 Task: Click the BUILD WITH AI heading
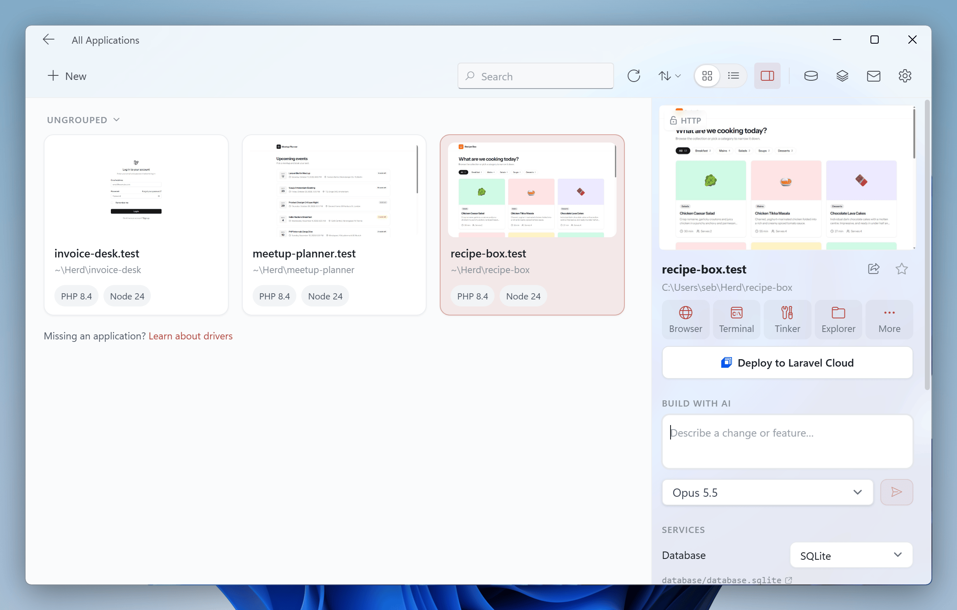click(696, 403)
